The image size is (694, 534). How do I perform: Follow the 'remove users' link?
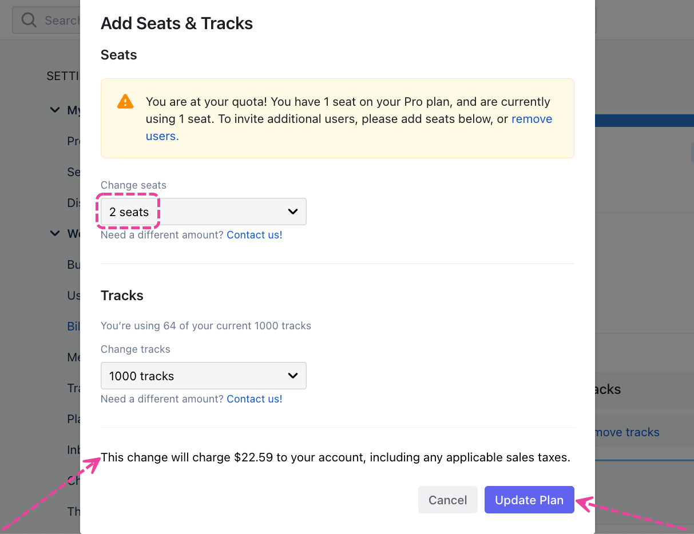(532, 119)
